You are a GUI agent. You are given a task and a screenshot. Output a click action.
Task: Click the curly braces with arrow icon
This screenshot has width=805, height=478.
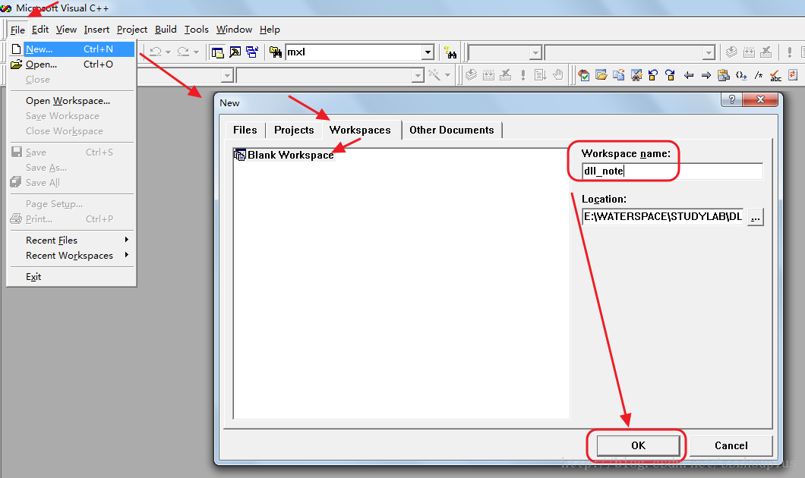click(x=740, y=75)
